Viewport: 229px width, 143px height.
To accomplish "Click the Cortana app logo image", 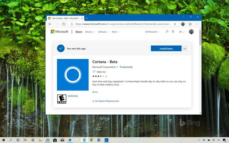I will pyautogui.click(x=73, y=75).
